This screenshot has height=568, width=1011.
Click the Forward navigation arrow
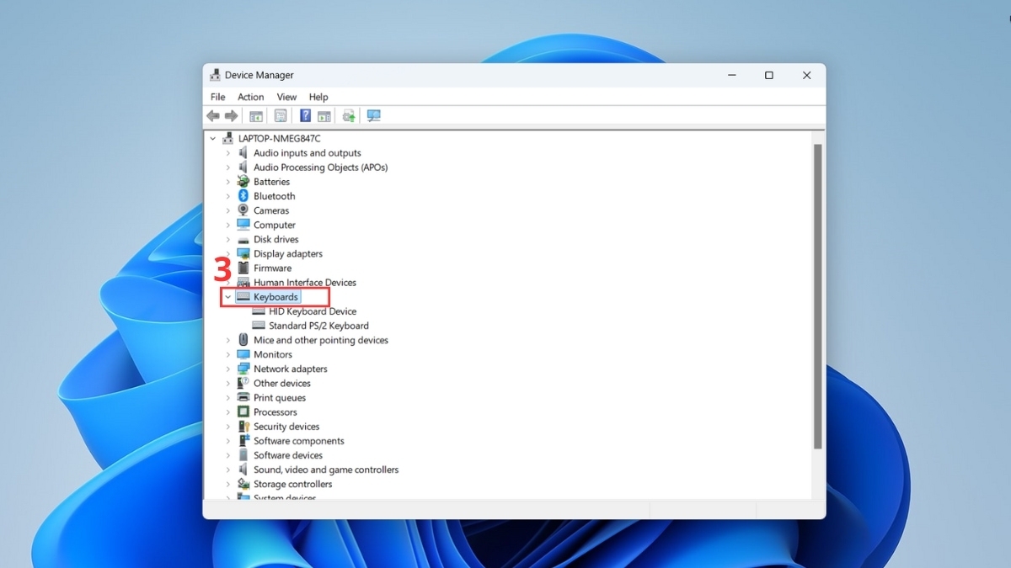[232, 115]
